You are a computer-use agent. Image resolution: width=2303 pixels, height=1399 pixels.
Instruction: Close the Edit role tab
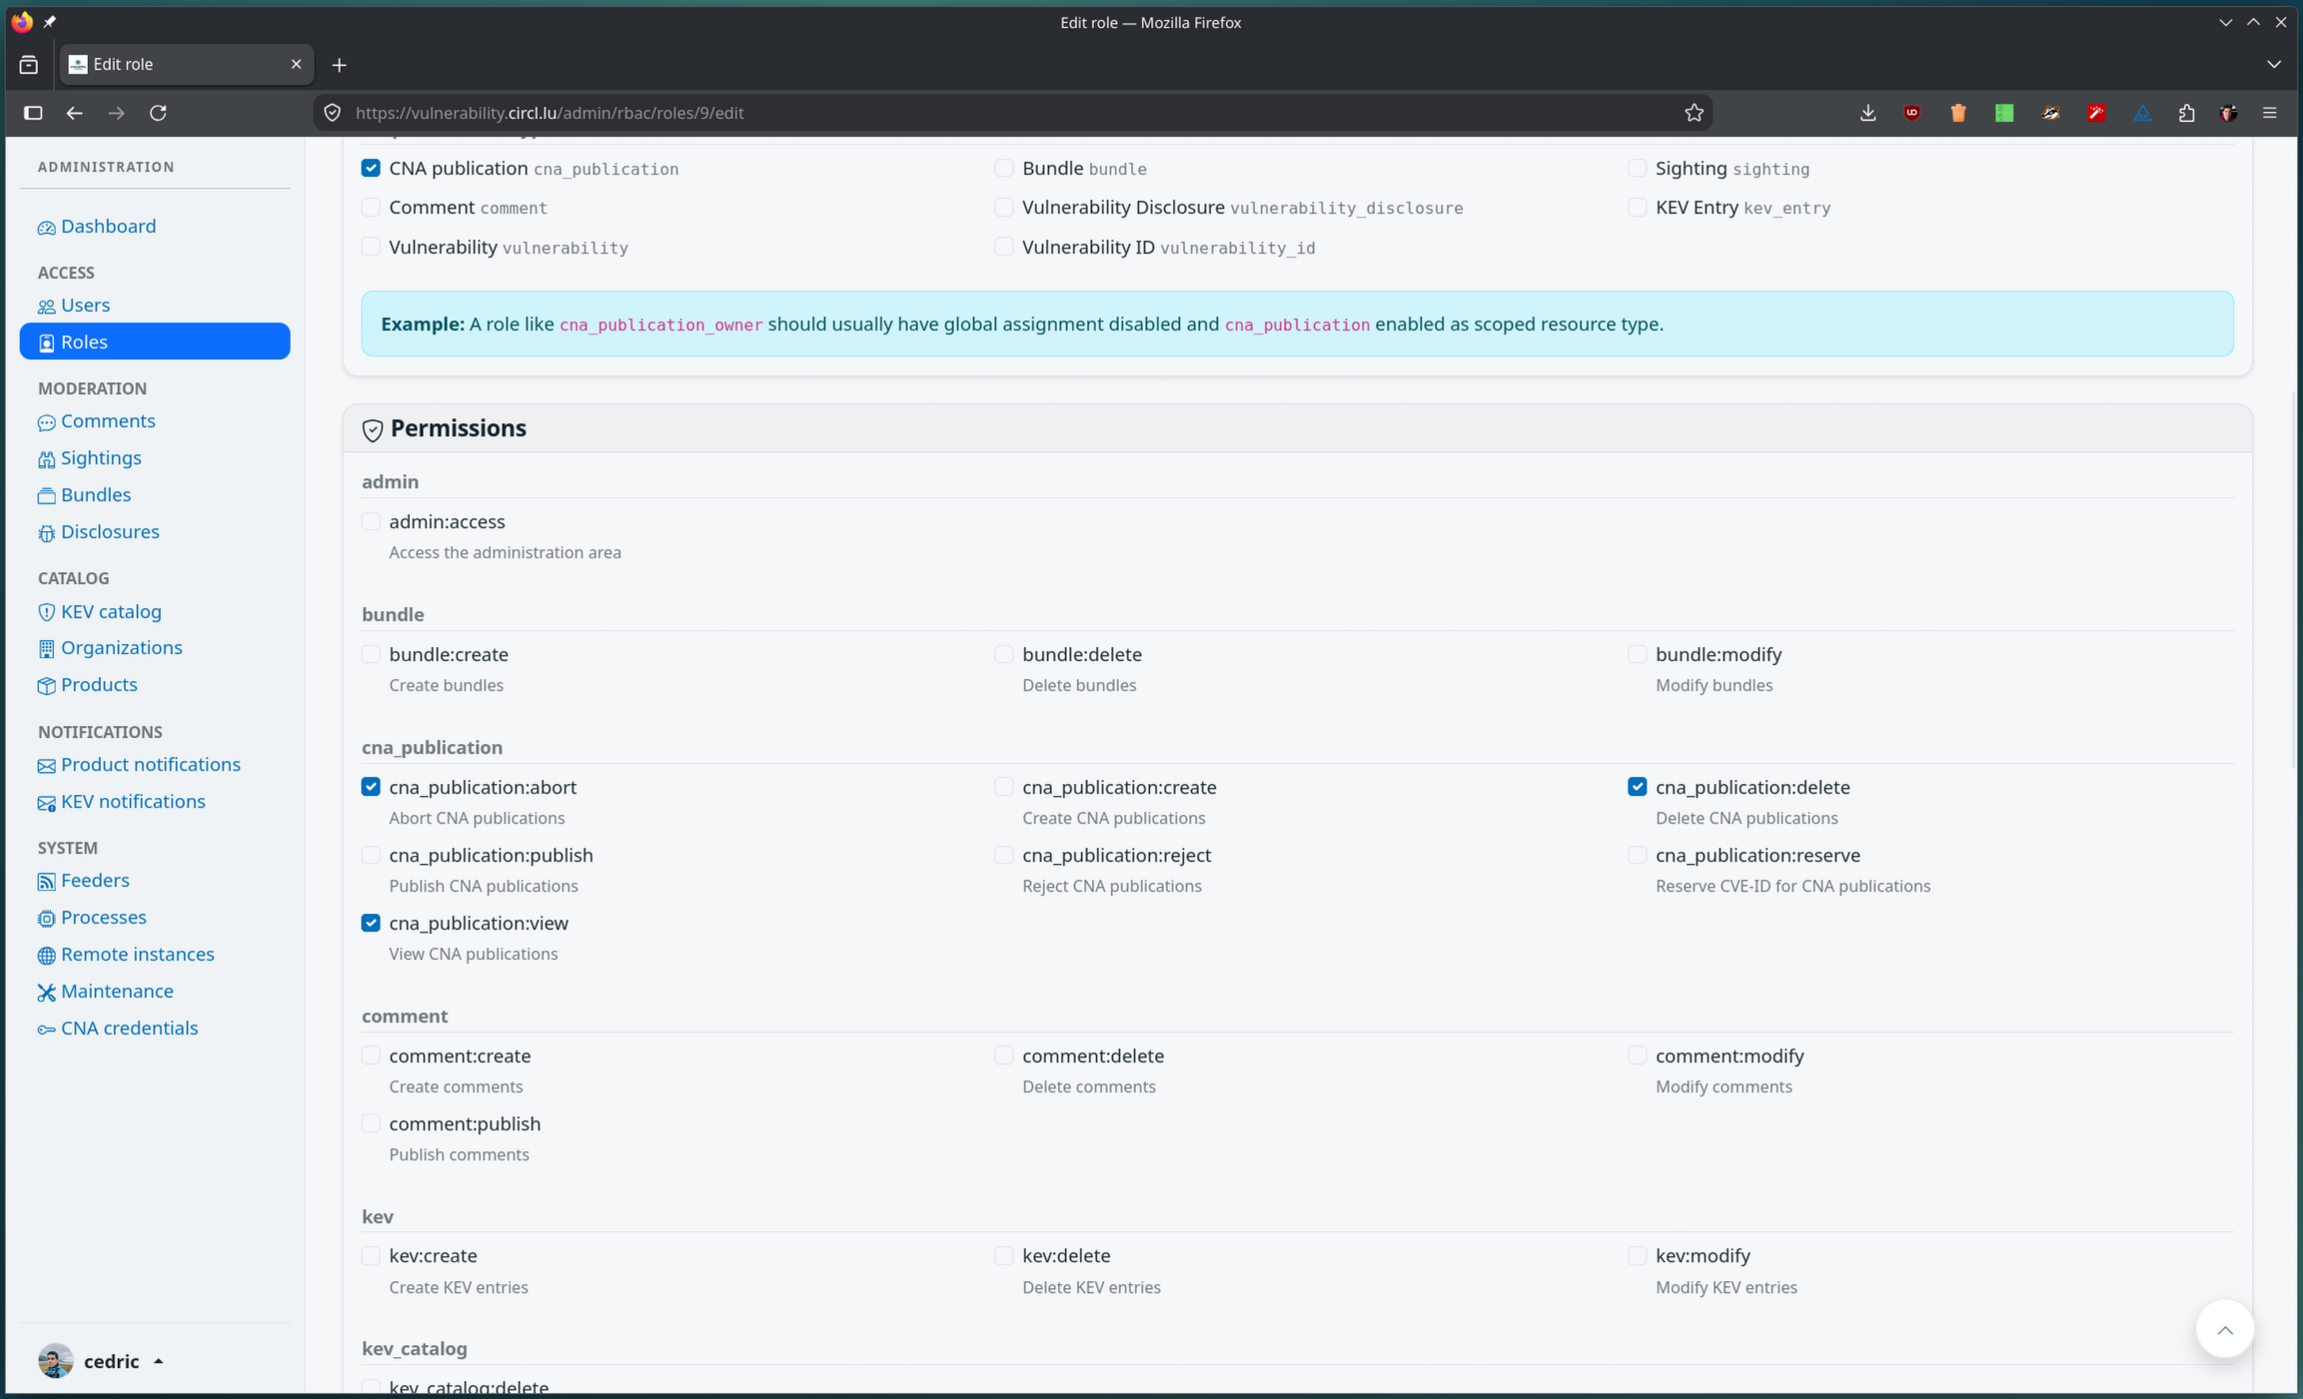pos(296,64)
